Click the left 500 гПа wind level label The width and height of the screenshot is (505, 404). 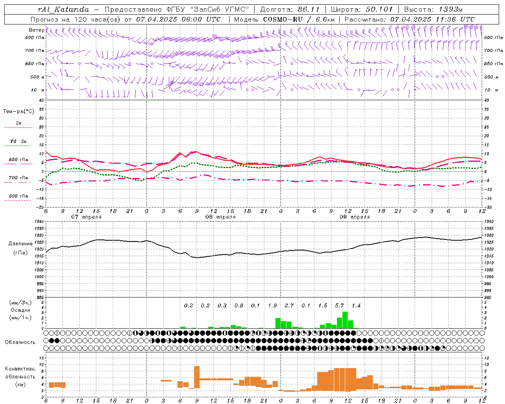pyautogui.click(x=35, y=38)
